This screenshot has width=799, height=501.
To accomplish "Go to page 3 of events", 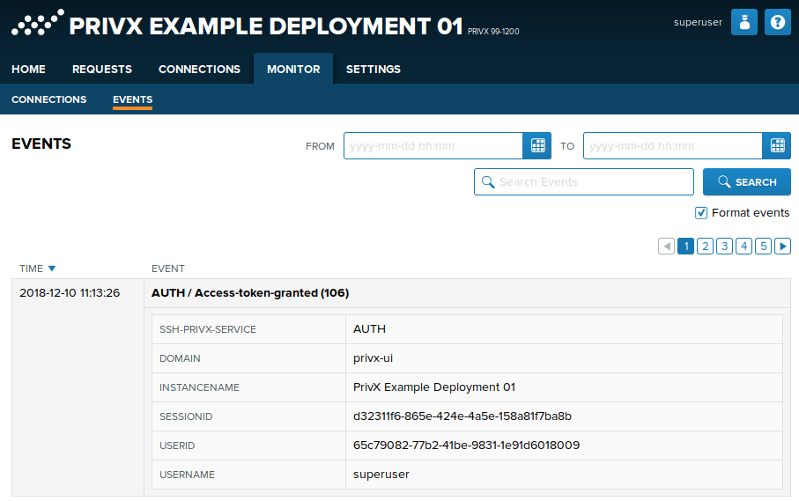I will tap(725, 246).
